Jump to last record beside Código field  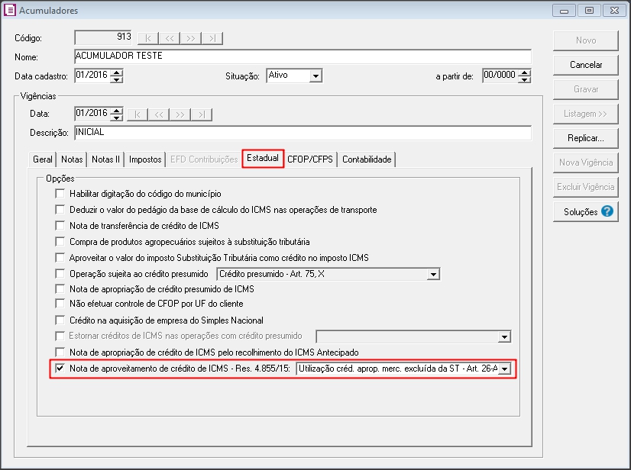[212, 38]
